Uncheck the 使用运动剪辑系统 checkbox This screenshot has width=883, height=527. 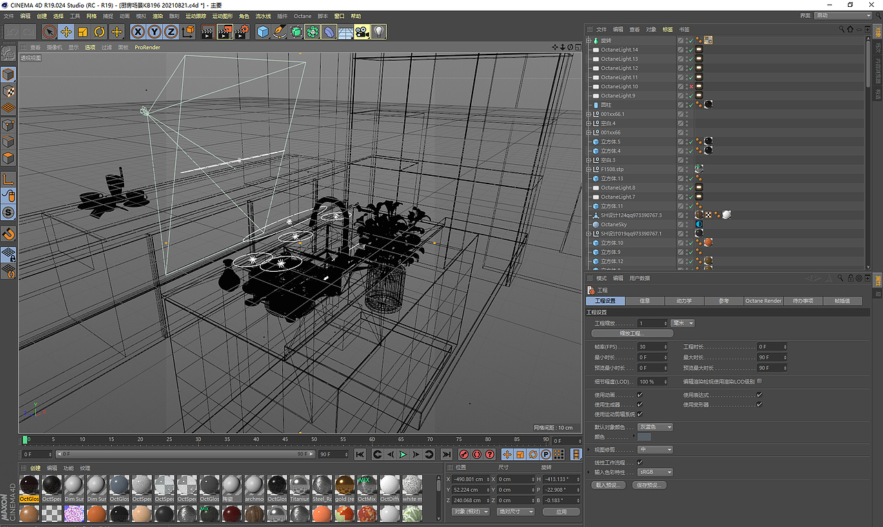pos(640,414)
